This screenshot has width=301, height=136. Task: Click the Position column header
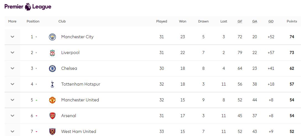[33, 21]
